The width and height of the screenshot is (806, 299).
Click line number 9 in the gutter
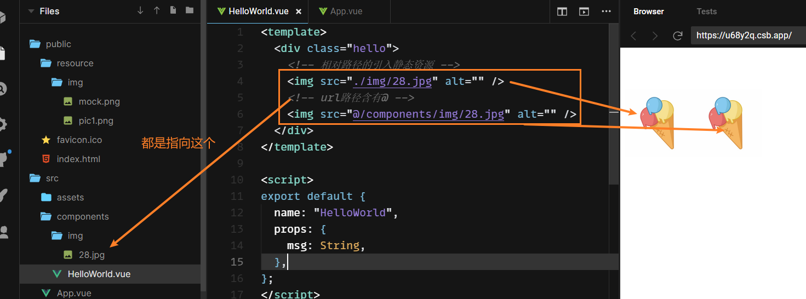pyautogui.click(x=240, y=163)
